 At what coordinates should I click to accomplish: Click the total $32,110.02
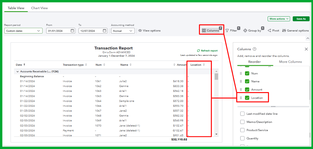pos(179,140)
